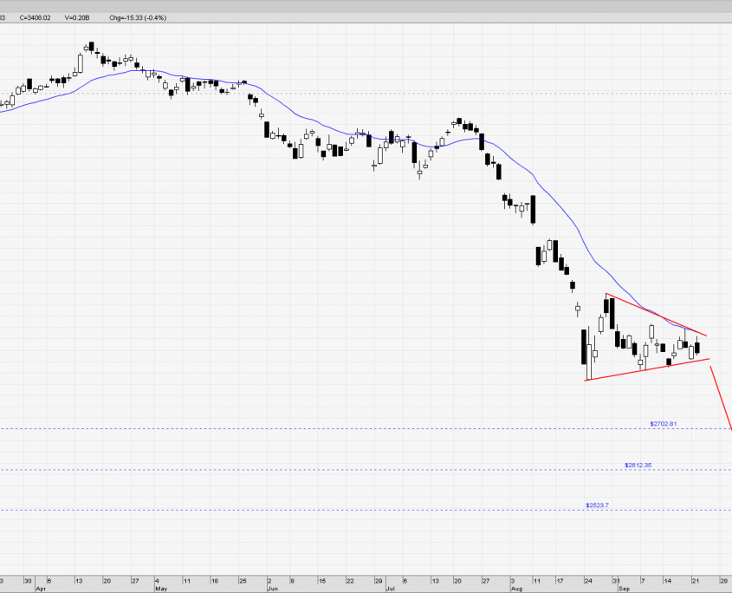Click the Sep month label on time axis
This screenshot has height=593, width=732.
(x=625, y=587)
